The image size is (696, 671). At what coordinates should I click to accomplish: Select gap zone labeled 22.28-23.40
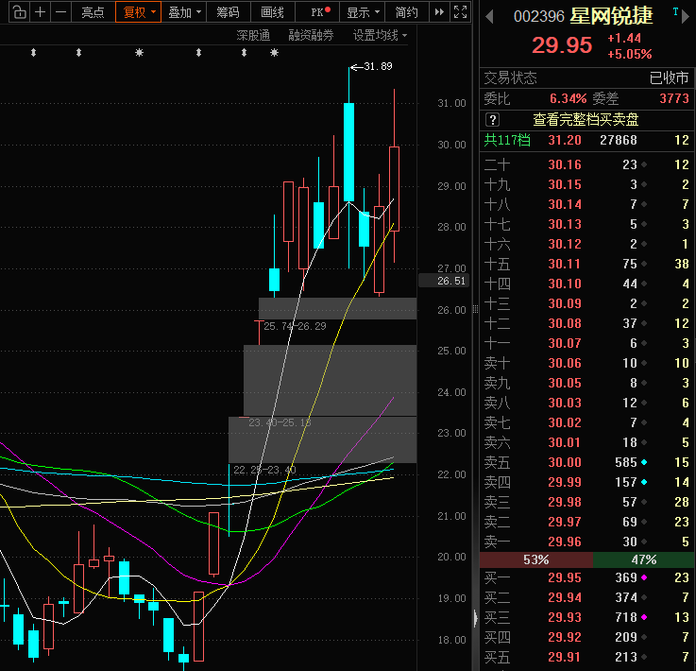tap(322, 439)
